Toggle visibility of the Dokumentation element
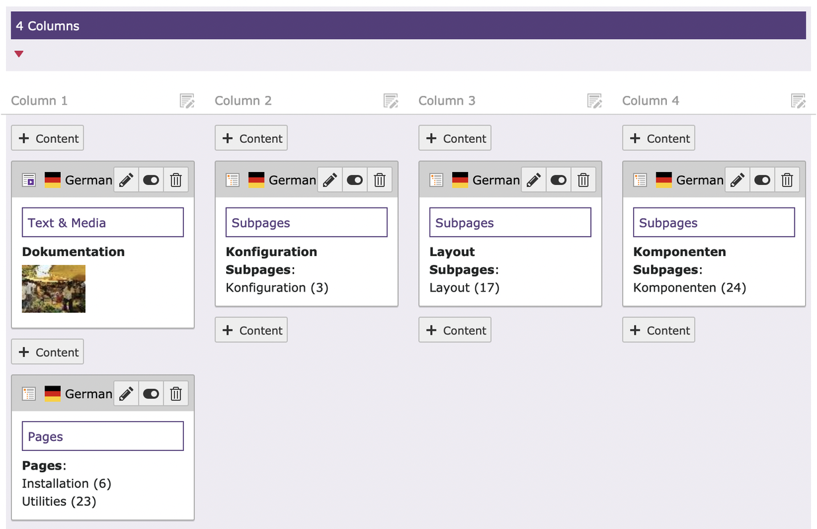 (x=151, y=180)
